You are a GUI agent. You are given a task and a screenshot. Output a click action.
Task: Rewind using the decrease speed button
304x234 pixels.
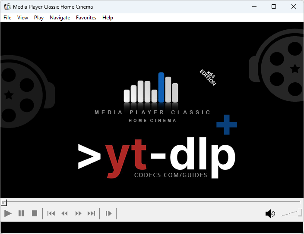[x=65, y=214]
